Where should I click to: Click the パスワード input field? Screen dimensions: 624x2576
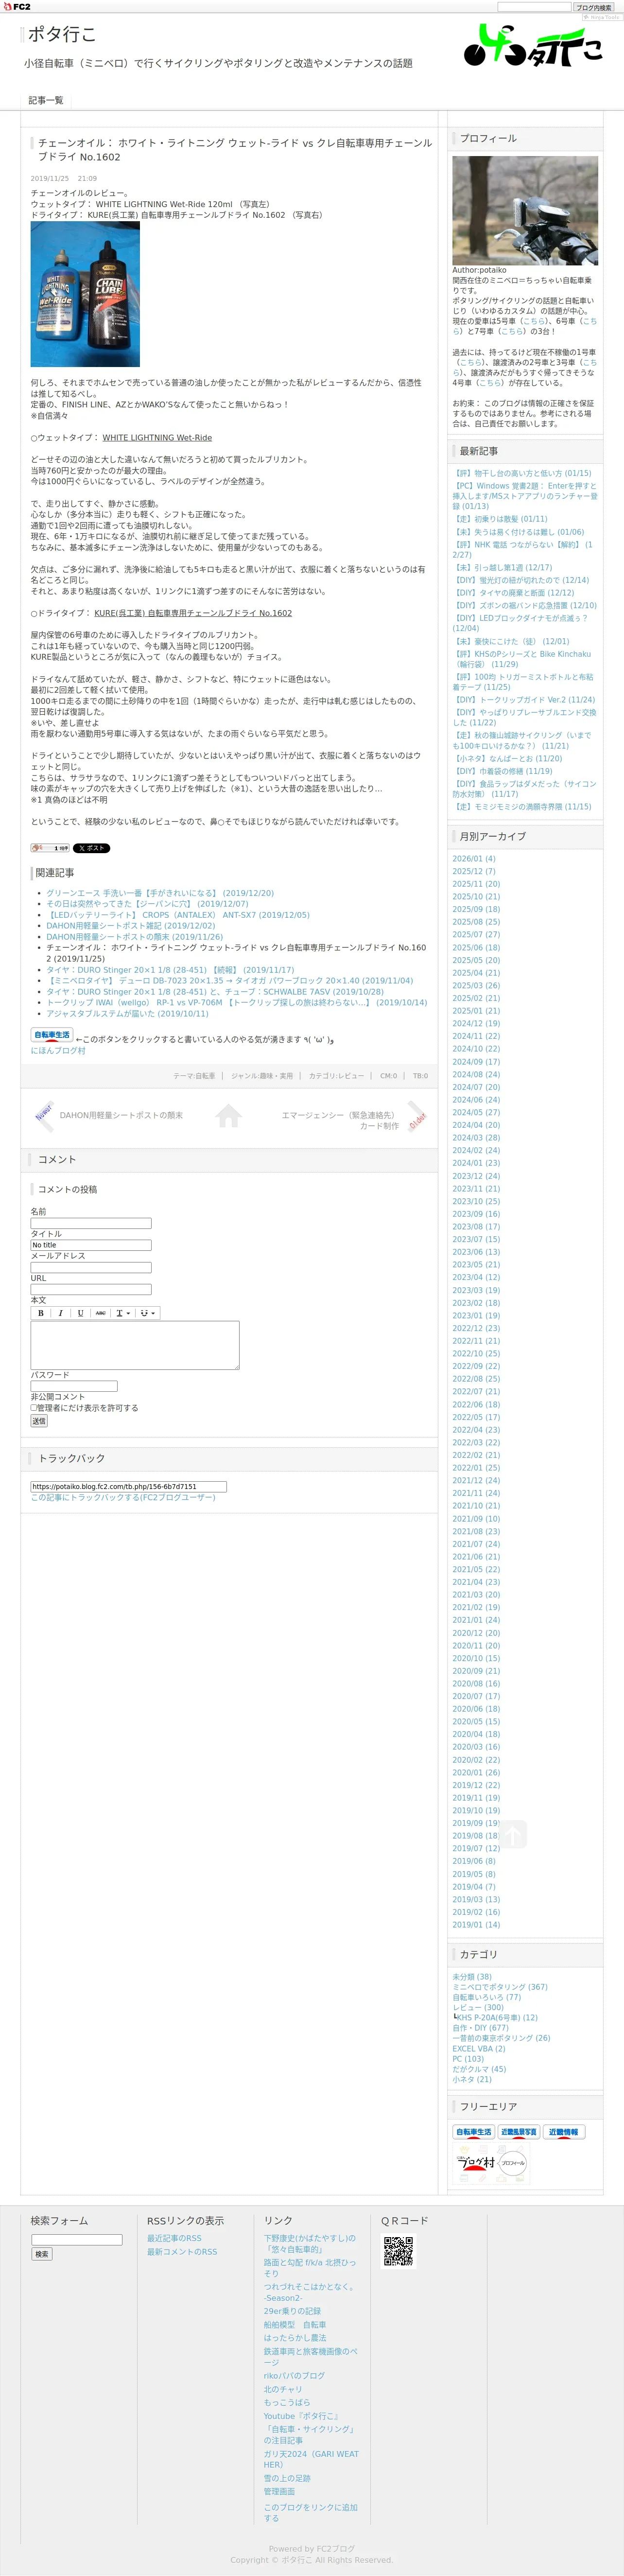[74, 1386]
